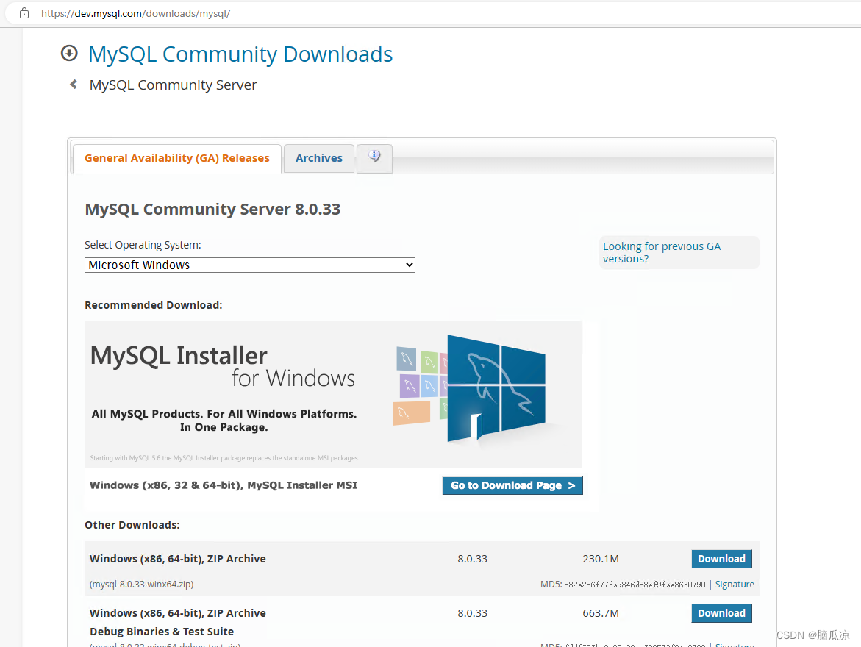Click the lock icon in address bar
The width and height of the screenshot is (861, 647).
(x=24, y=13)
